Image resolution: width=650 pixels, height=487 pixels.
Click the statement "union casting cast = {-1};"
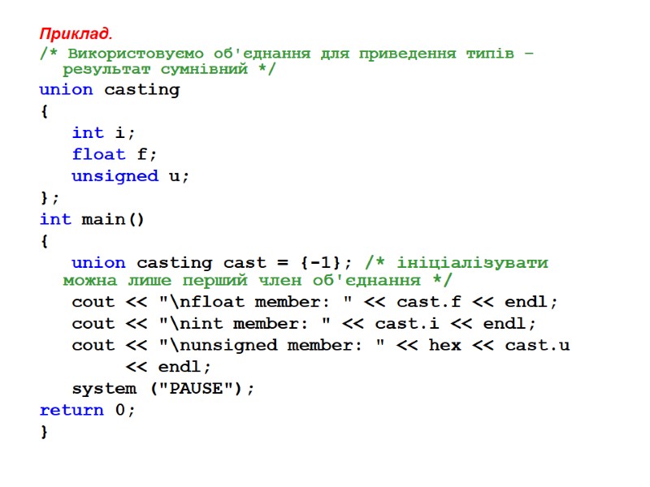click(x=211, y=263)
